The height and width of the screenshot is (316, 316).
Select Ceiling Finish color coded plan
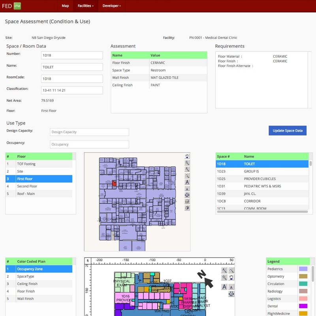click(39, 284)
